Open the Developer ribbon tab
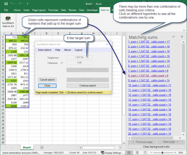187x155 pixels. pyautogui.click(x=92, y=10)
